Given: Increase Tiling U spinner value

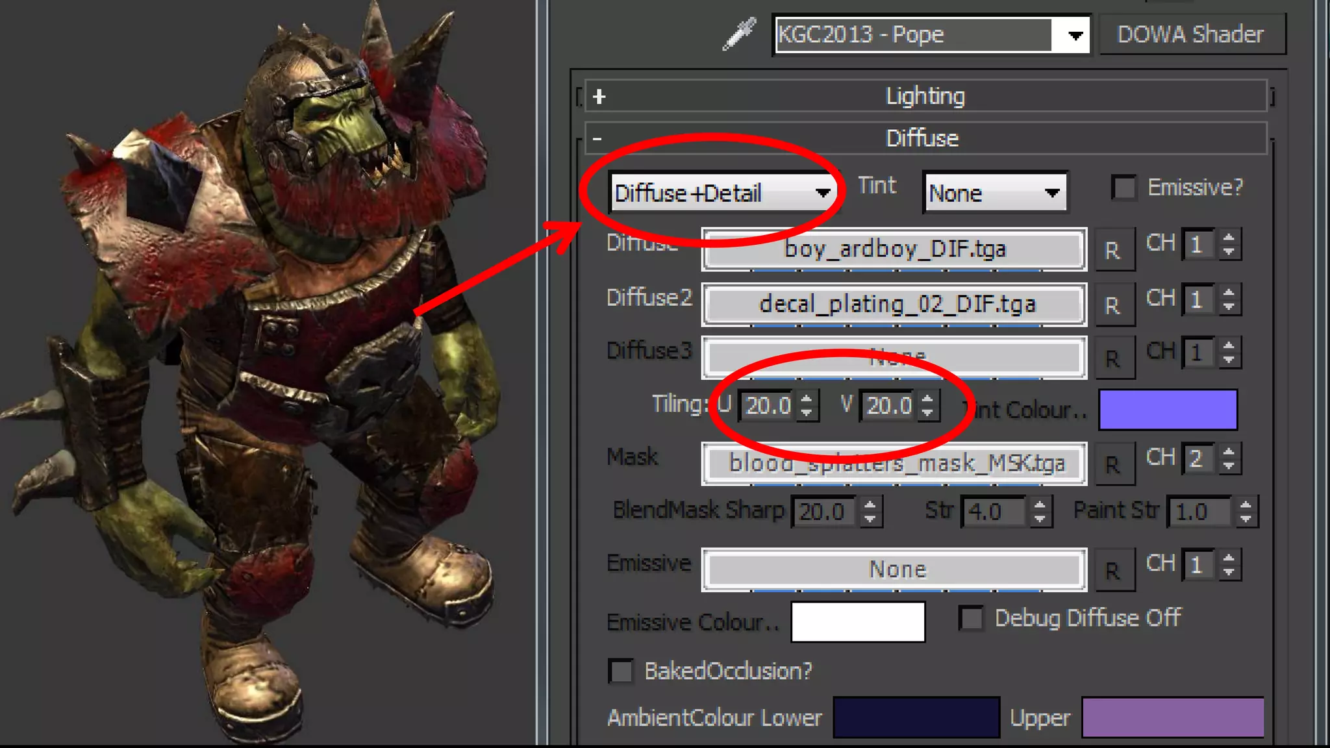Looking at the screenshot, I should click(x=807, y=398).
